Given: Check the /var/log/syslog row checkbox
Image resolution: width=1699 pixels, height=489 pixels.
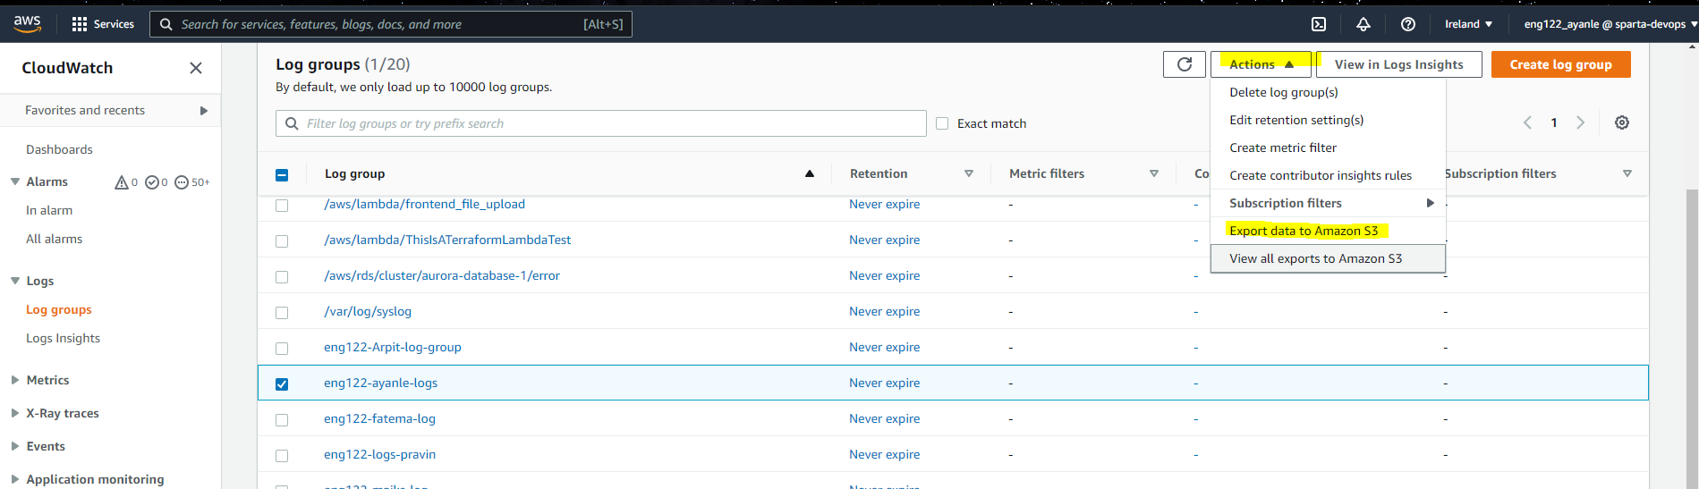Looking at the screenshot, I should click(282, 313).
